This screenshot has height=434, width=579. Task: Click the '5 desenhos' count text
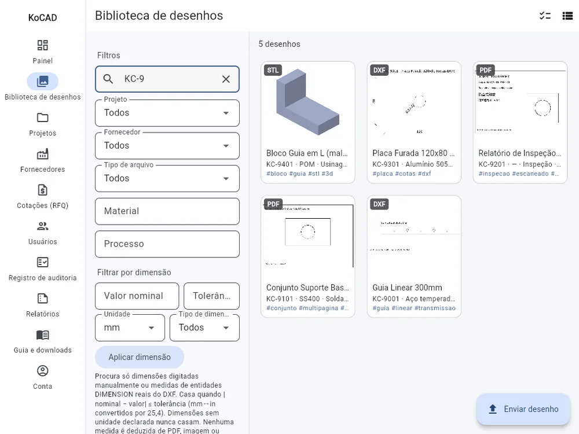point(280,44)
